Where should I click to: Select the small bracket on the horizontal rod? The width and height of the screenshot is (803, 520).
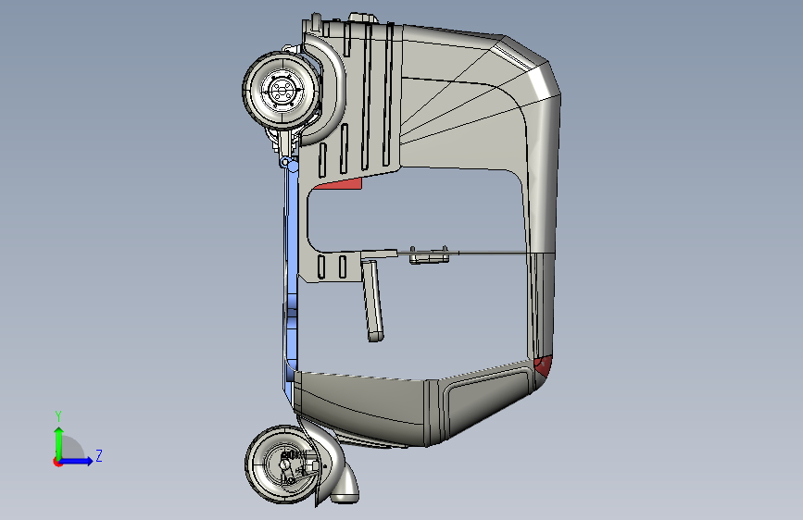click(x=429, y=255)
